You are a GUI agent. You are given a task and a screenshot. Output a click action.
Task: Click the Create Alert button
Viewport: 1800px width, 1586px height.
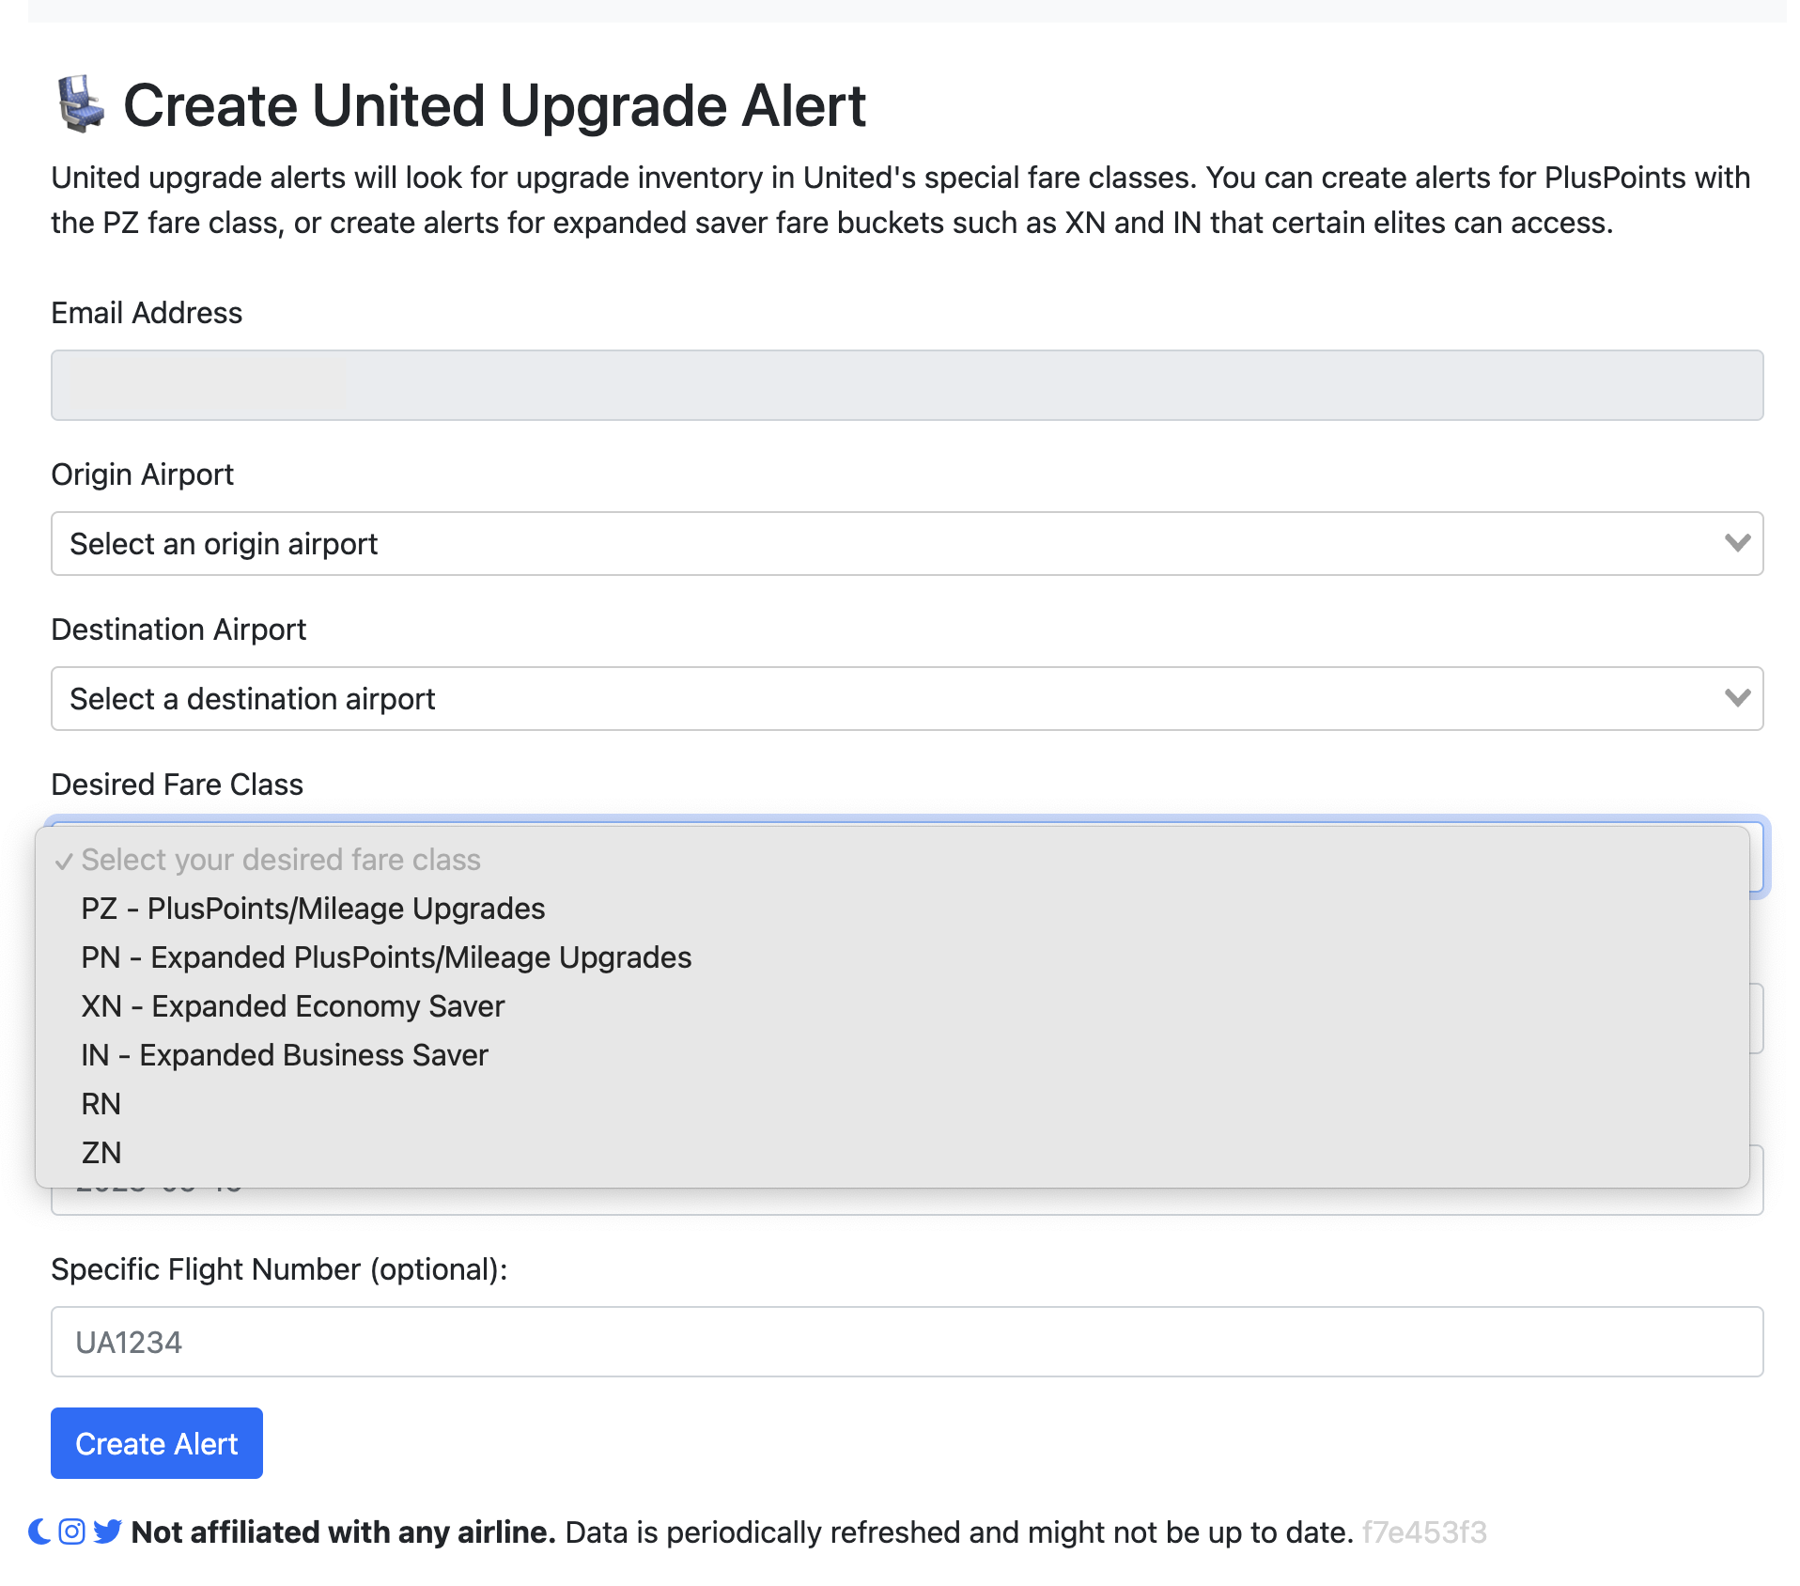tap(157, 1443)
